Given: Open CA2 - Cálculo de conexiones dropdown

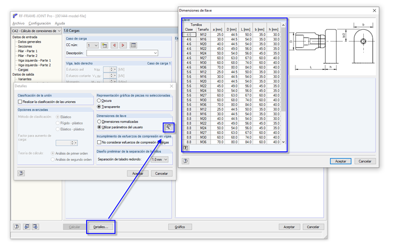Looking at the screenshot, I should (x=36, y=31).
